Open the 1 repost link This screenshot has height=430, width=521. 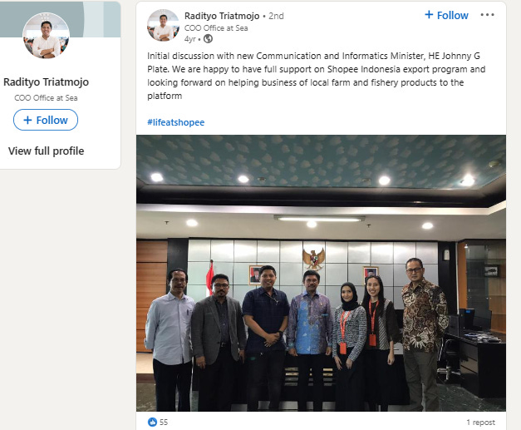pos(481,423)
